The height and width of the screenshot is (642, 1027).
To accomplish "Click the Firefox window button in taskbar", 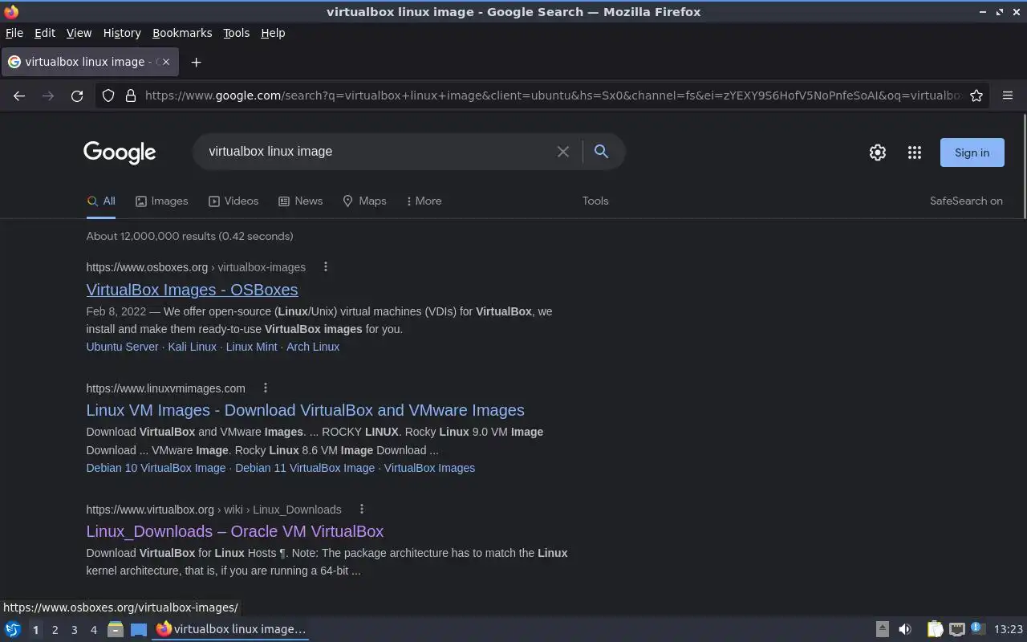I will 231,629.
